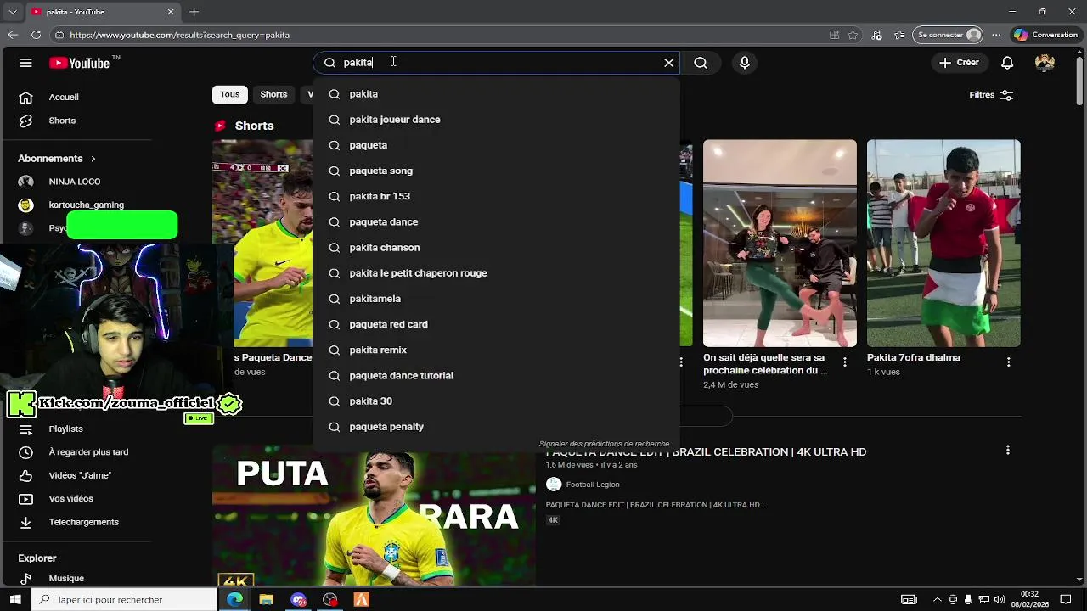Click Signaler des prédictions de recherche
This screenshot has width=1087, height=611.
point(604,444)
